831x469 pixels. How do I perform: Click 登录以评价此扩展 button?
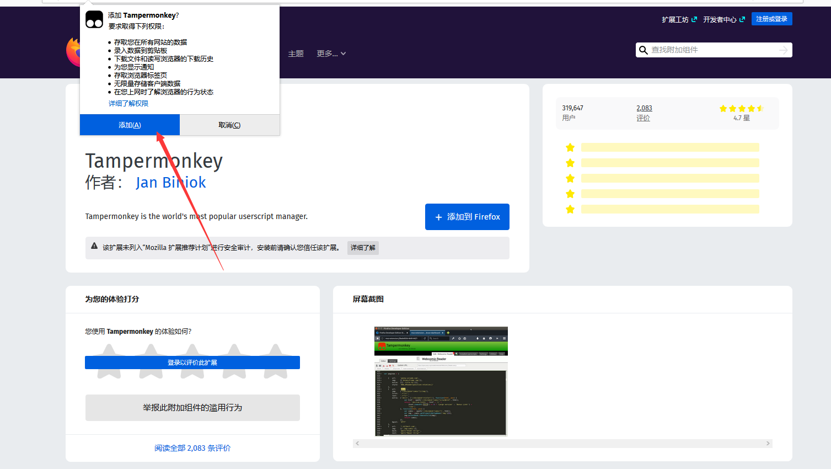[192, 363]
